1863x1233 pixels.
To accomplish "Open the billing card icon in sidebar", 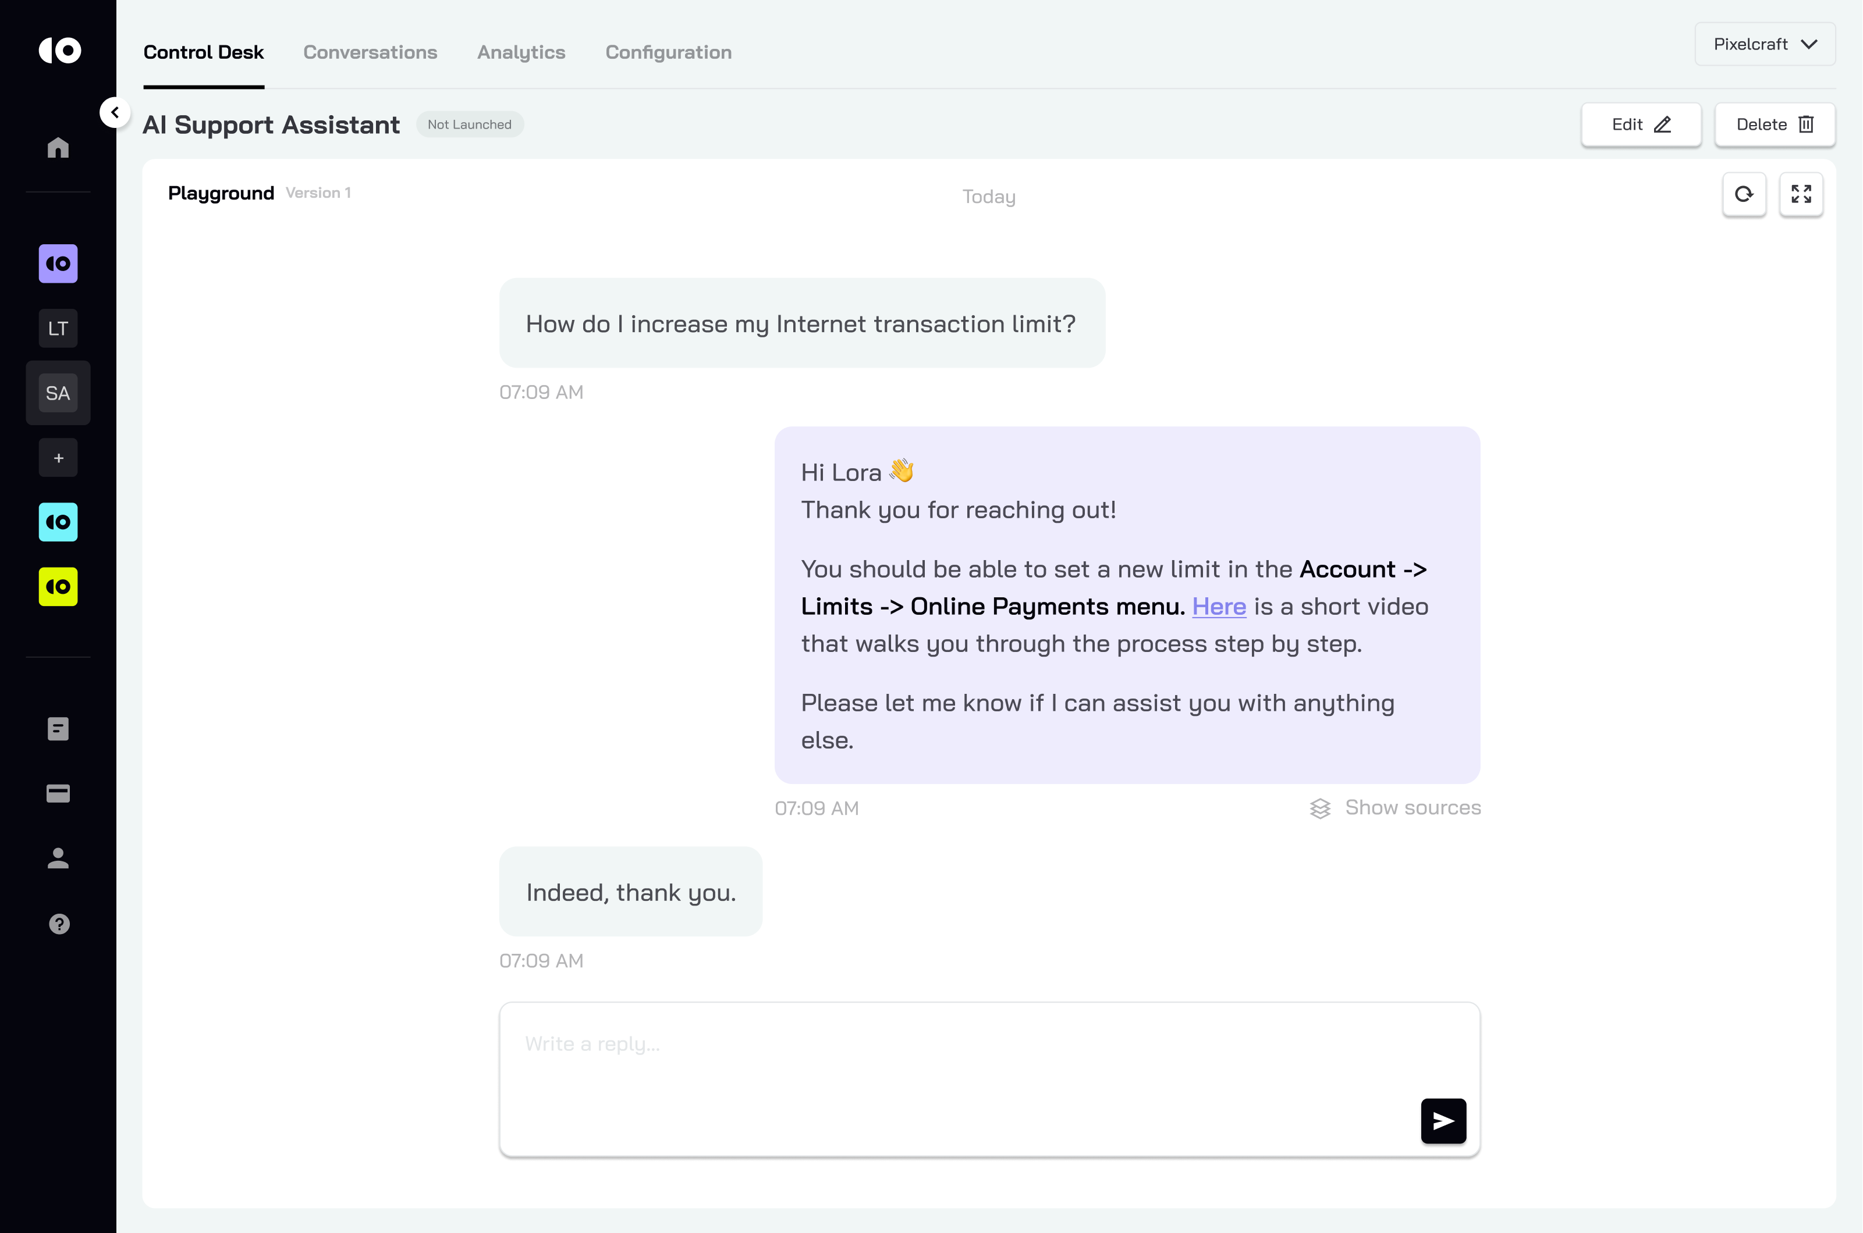I will coord(58,793).
